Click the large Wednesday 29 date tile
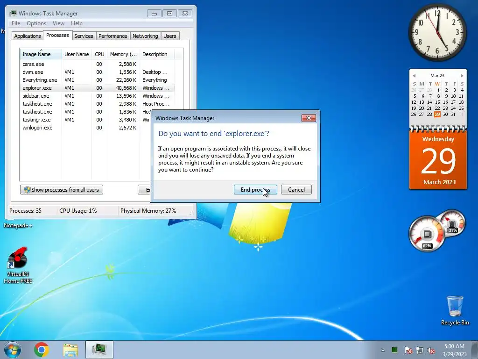Screen dimensions: 478x359 [x=438, y=160]
